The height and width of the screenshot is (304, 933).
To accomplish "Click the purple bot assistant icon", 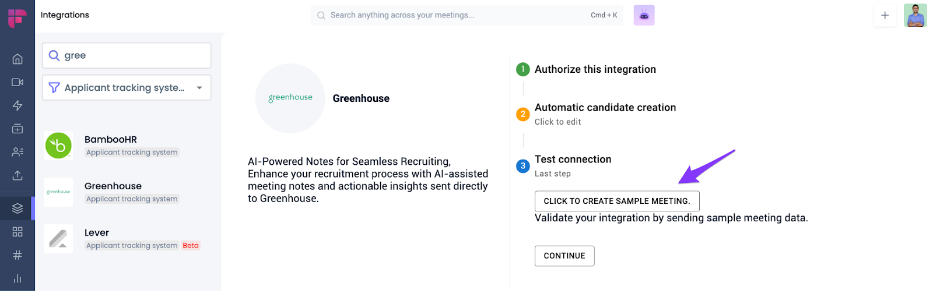I will pyautogui.click(x=644, y=15).
